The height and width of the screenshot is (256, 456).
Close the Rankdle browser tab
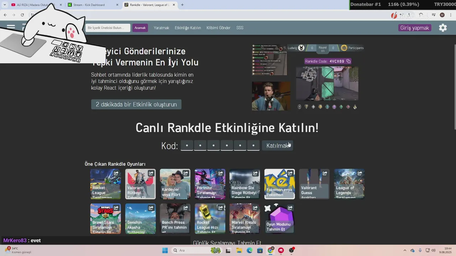(x=175, y=5)
